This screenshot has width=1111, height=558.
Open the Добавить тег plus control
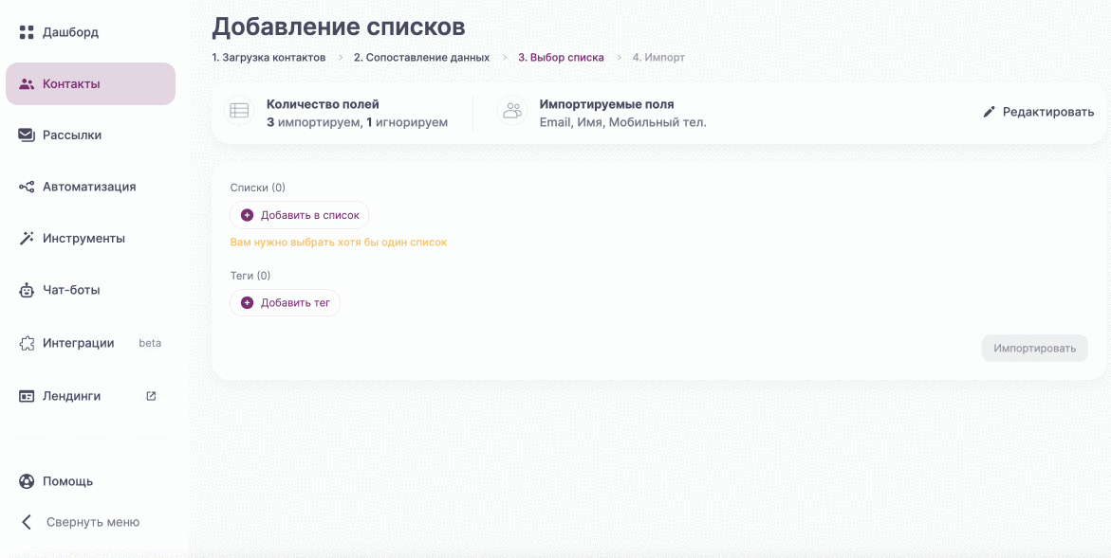click(247, 302)
